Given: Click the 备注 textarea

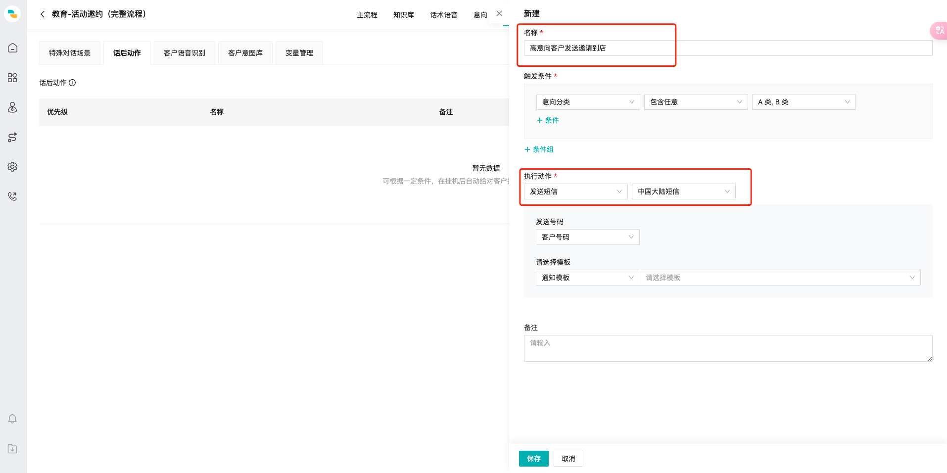Looking at the screenshot, I should point(728,348).
